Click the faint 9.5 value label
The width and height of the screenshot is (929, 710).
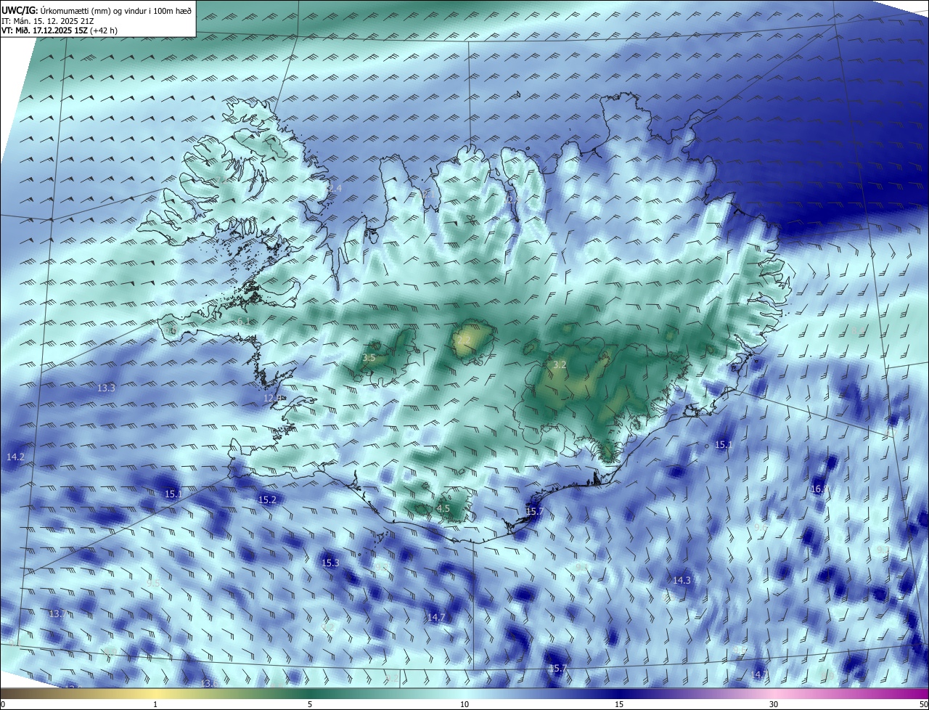point(152,582)
